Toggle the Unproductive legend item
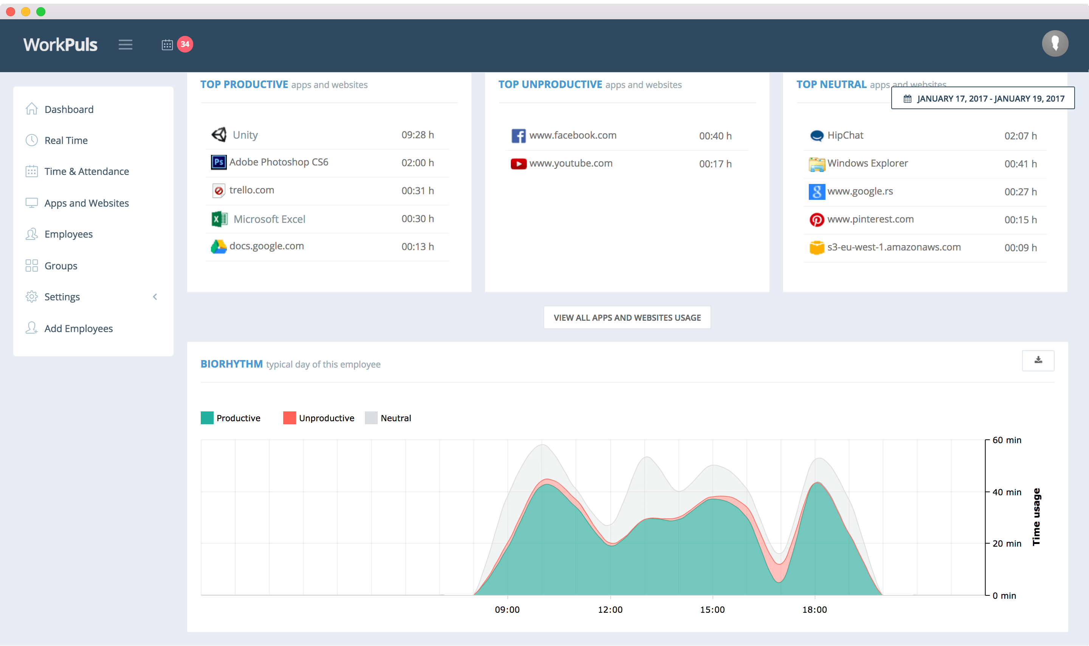The image size is (1089, 646). pyautogui.click(x=319, y=417)
